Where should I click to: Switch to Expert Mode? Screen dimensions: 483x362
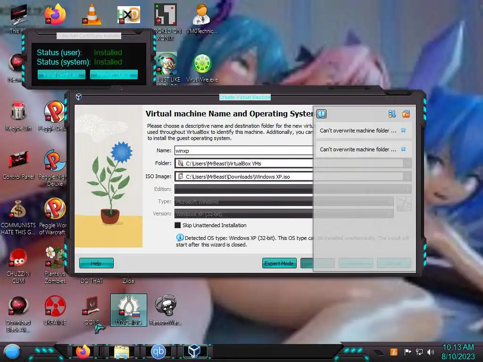279,263
